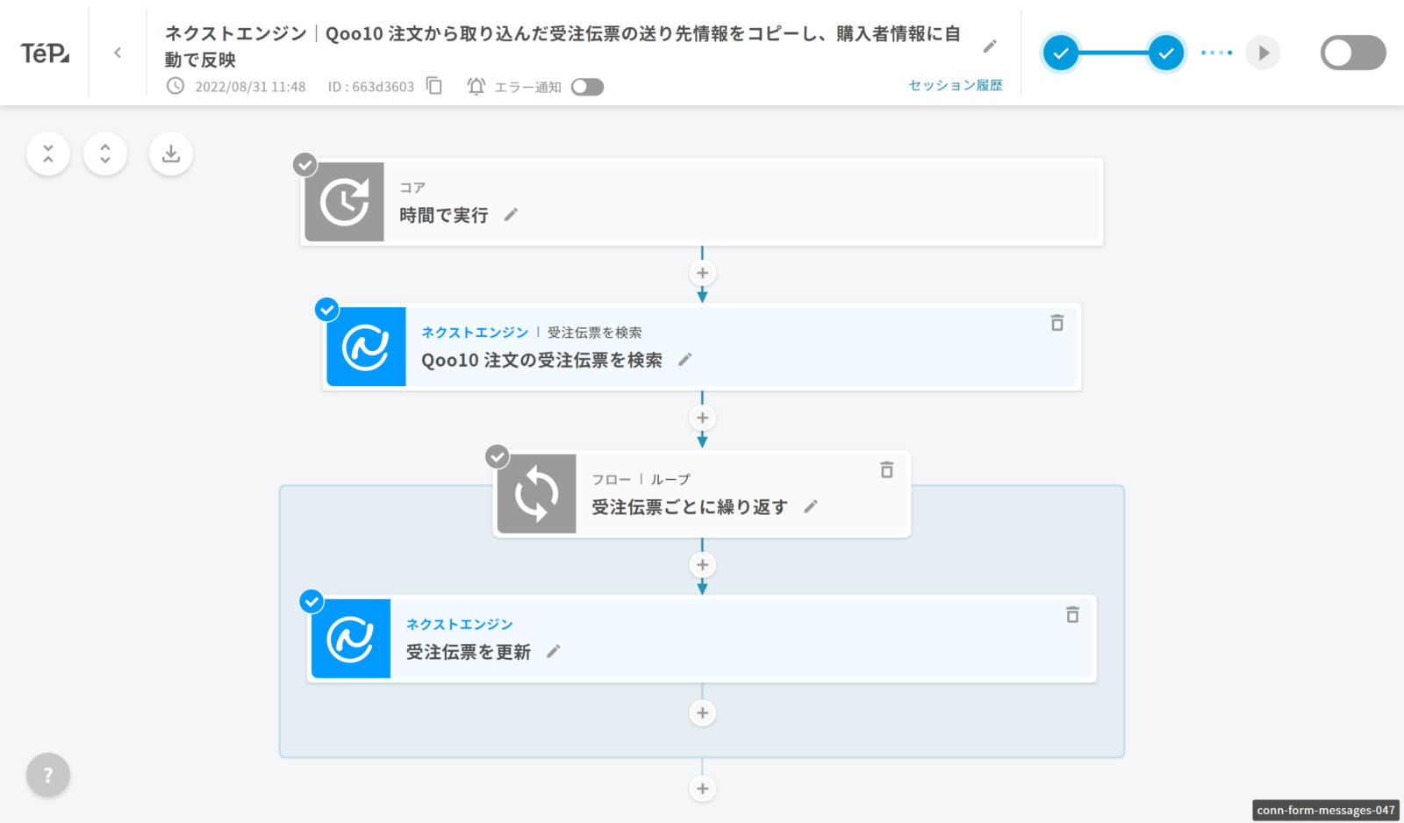
Task: Click the TēPs logo
Action: [x=45, y=54]
